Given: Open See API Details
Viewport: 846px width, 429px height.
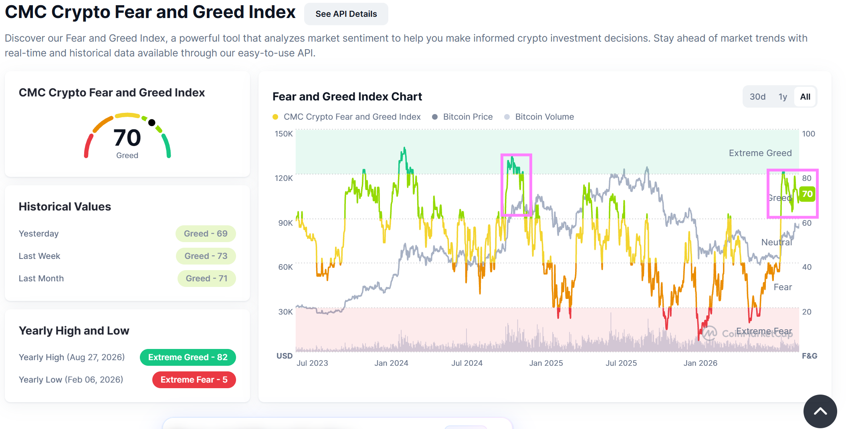Looking at the screenshot, I should coord(346,14).
